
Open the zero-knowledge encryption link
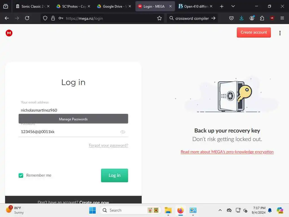pyautogui.click(x=227, y=152)
